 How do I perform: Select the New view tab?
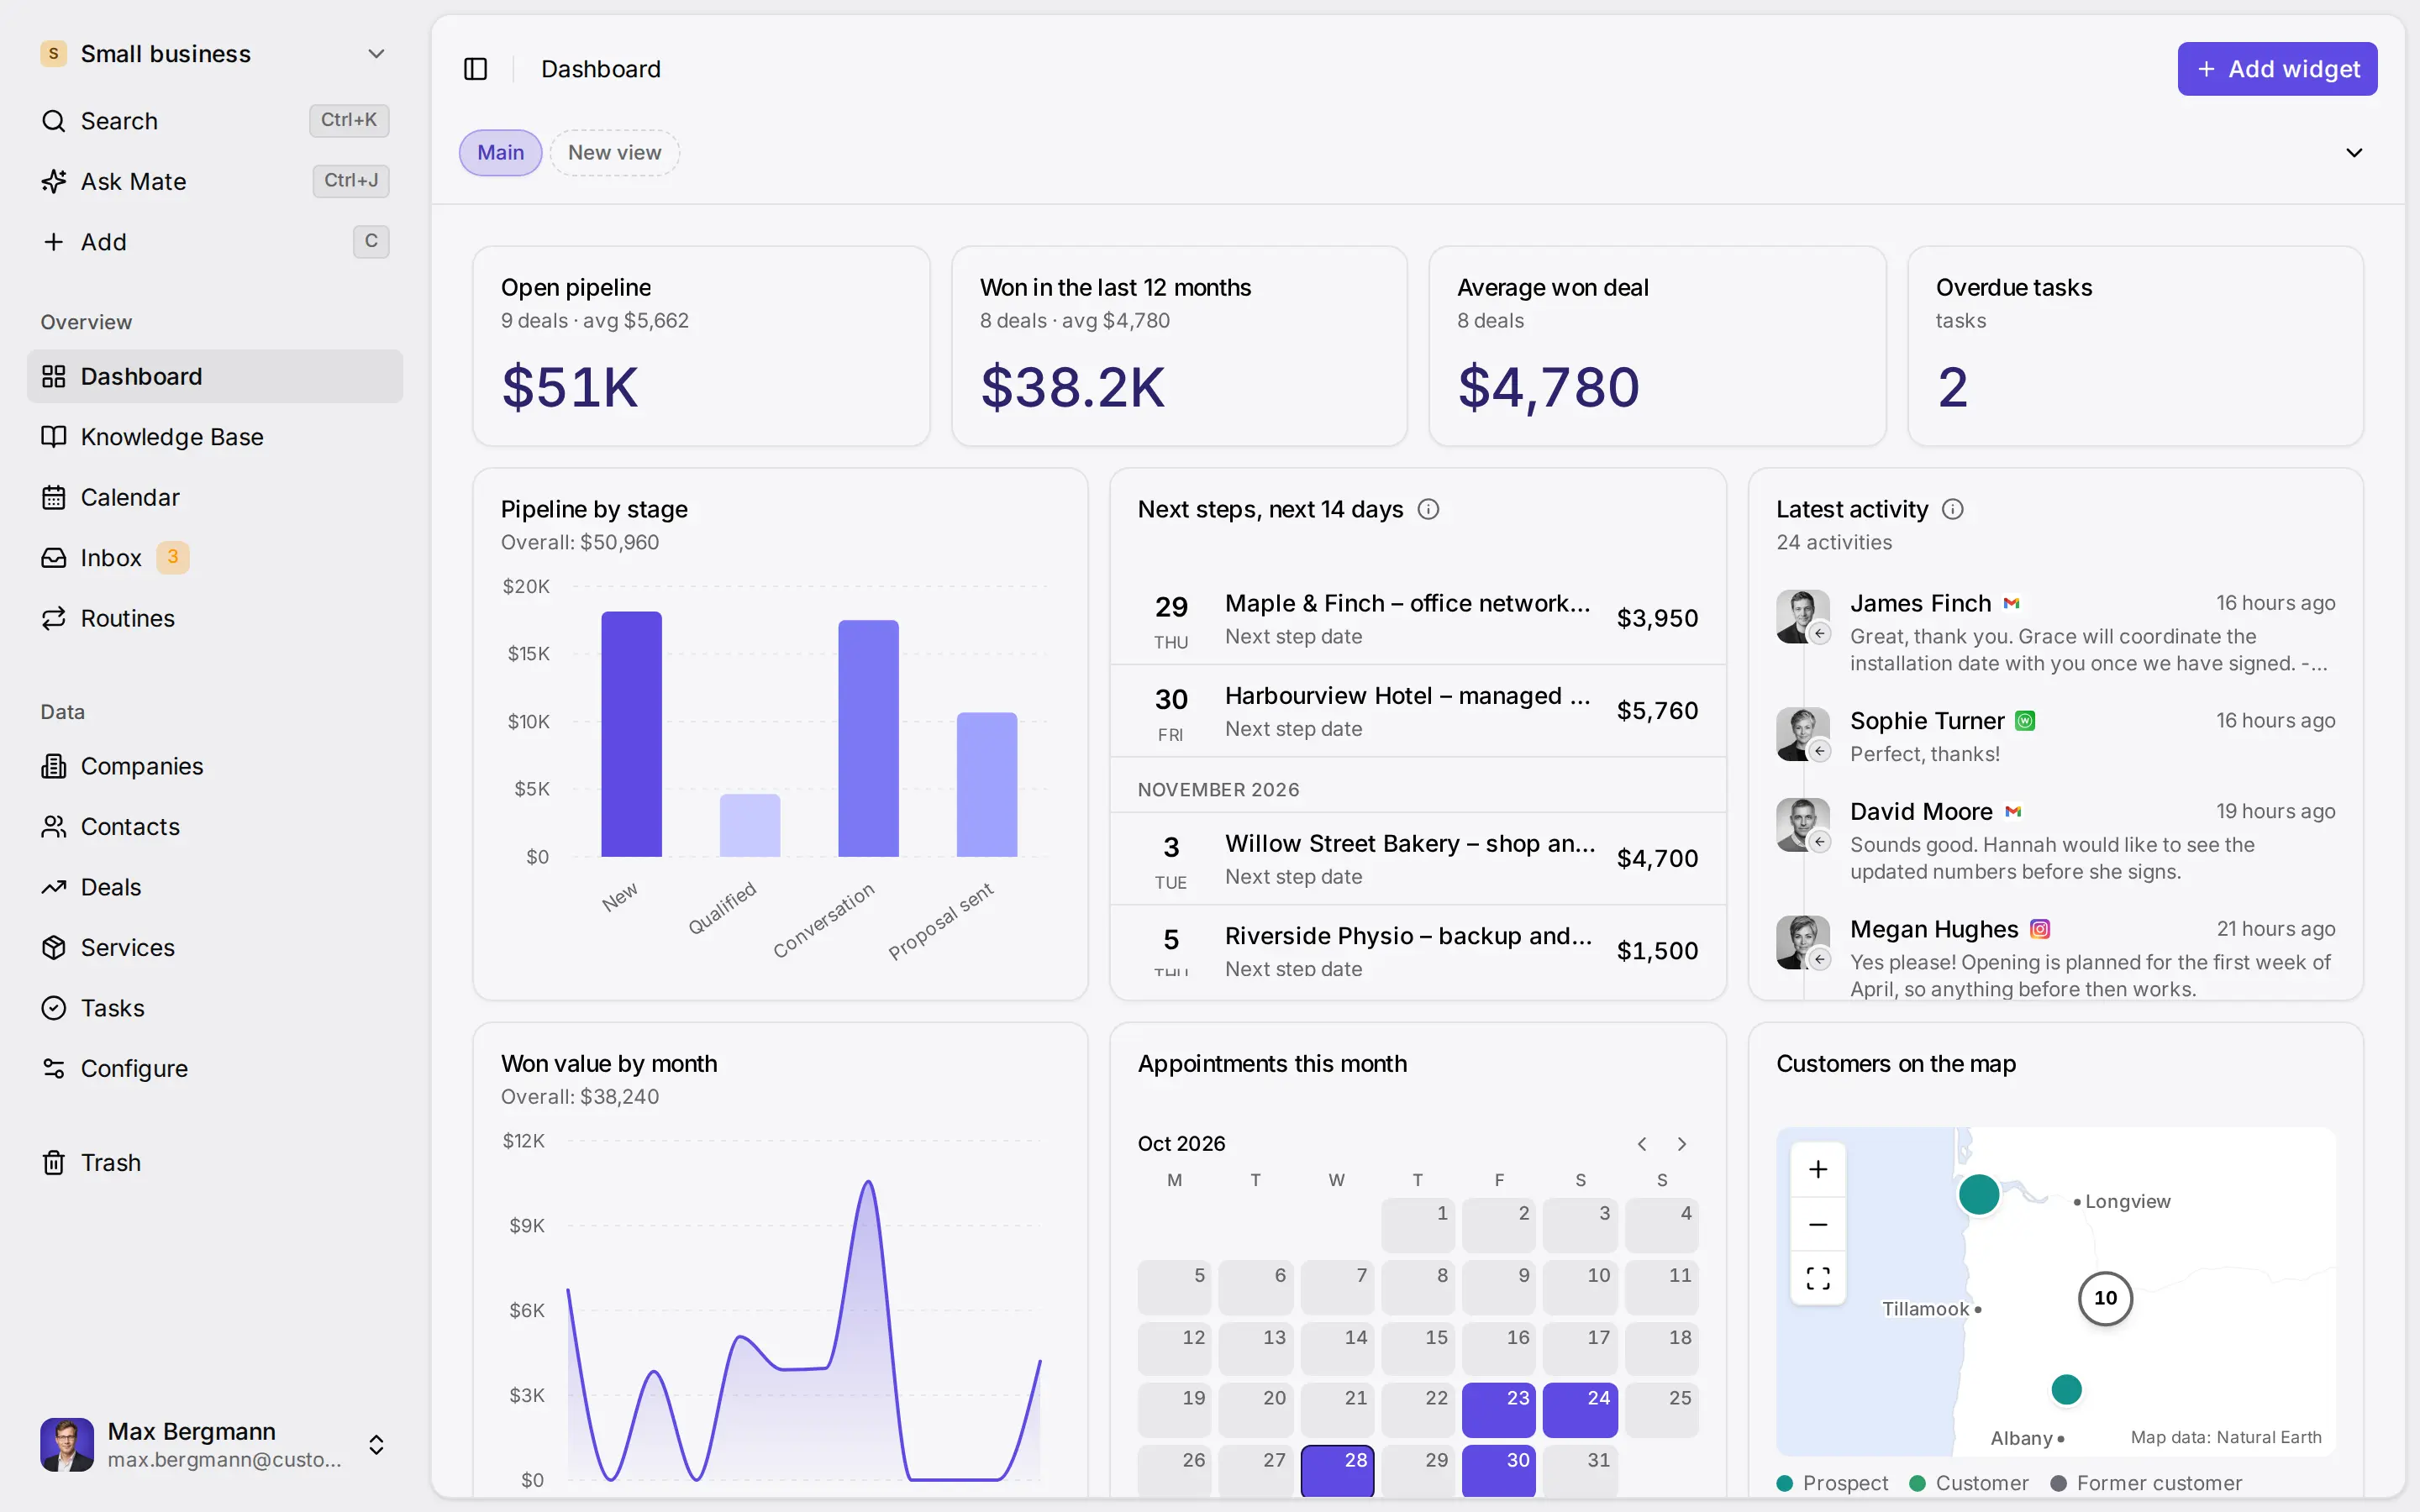tap(614, 153)
